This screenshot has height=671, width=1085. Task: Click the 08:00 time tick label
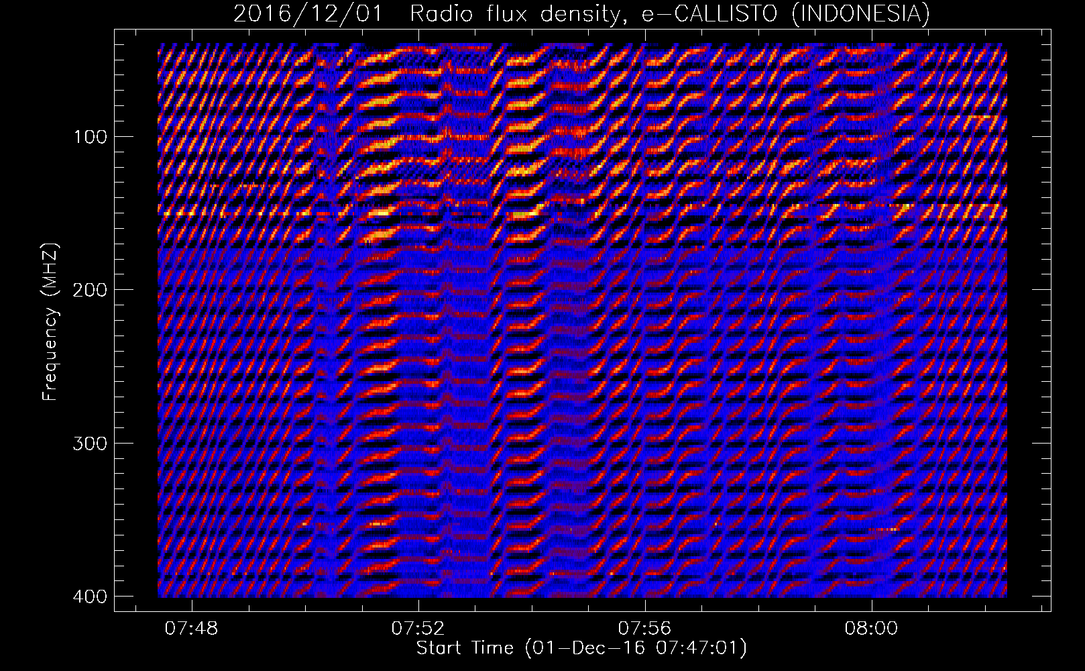(x=872, y=628)
